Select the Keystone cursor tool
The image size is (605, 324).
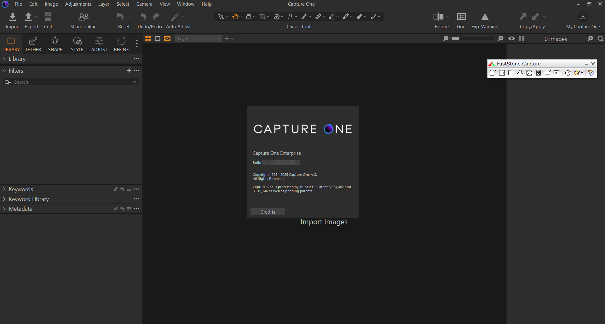pyautogui.click(x=290, y=17)
